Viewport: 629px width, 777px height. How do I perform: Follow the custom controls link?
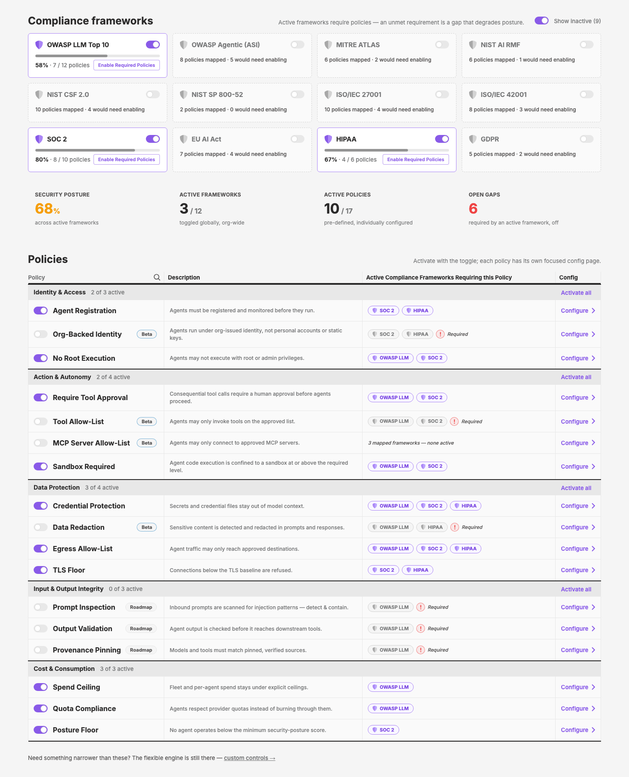pyautogui.click(x=249, y=758)
